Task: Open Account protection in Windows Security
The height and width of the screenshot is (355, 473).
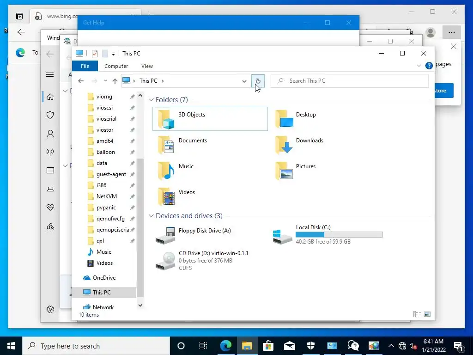Action: [50, 134]
